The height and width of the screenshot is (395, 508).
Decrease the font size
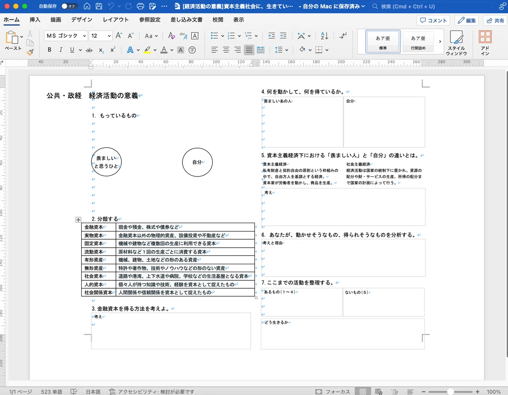pos(131,36)
